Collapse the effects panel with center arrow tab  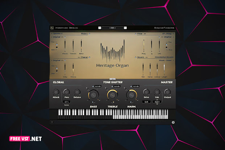click(x=112, y=79)
